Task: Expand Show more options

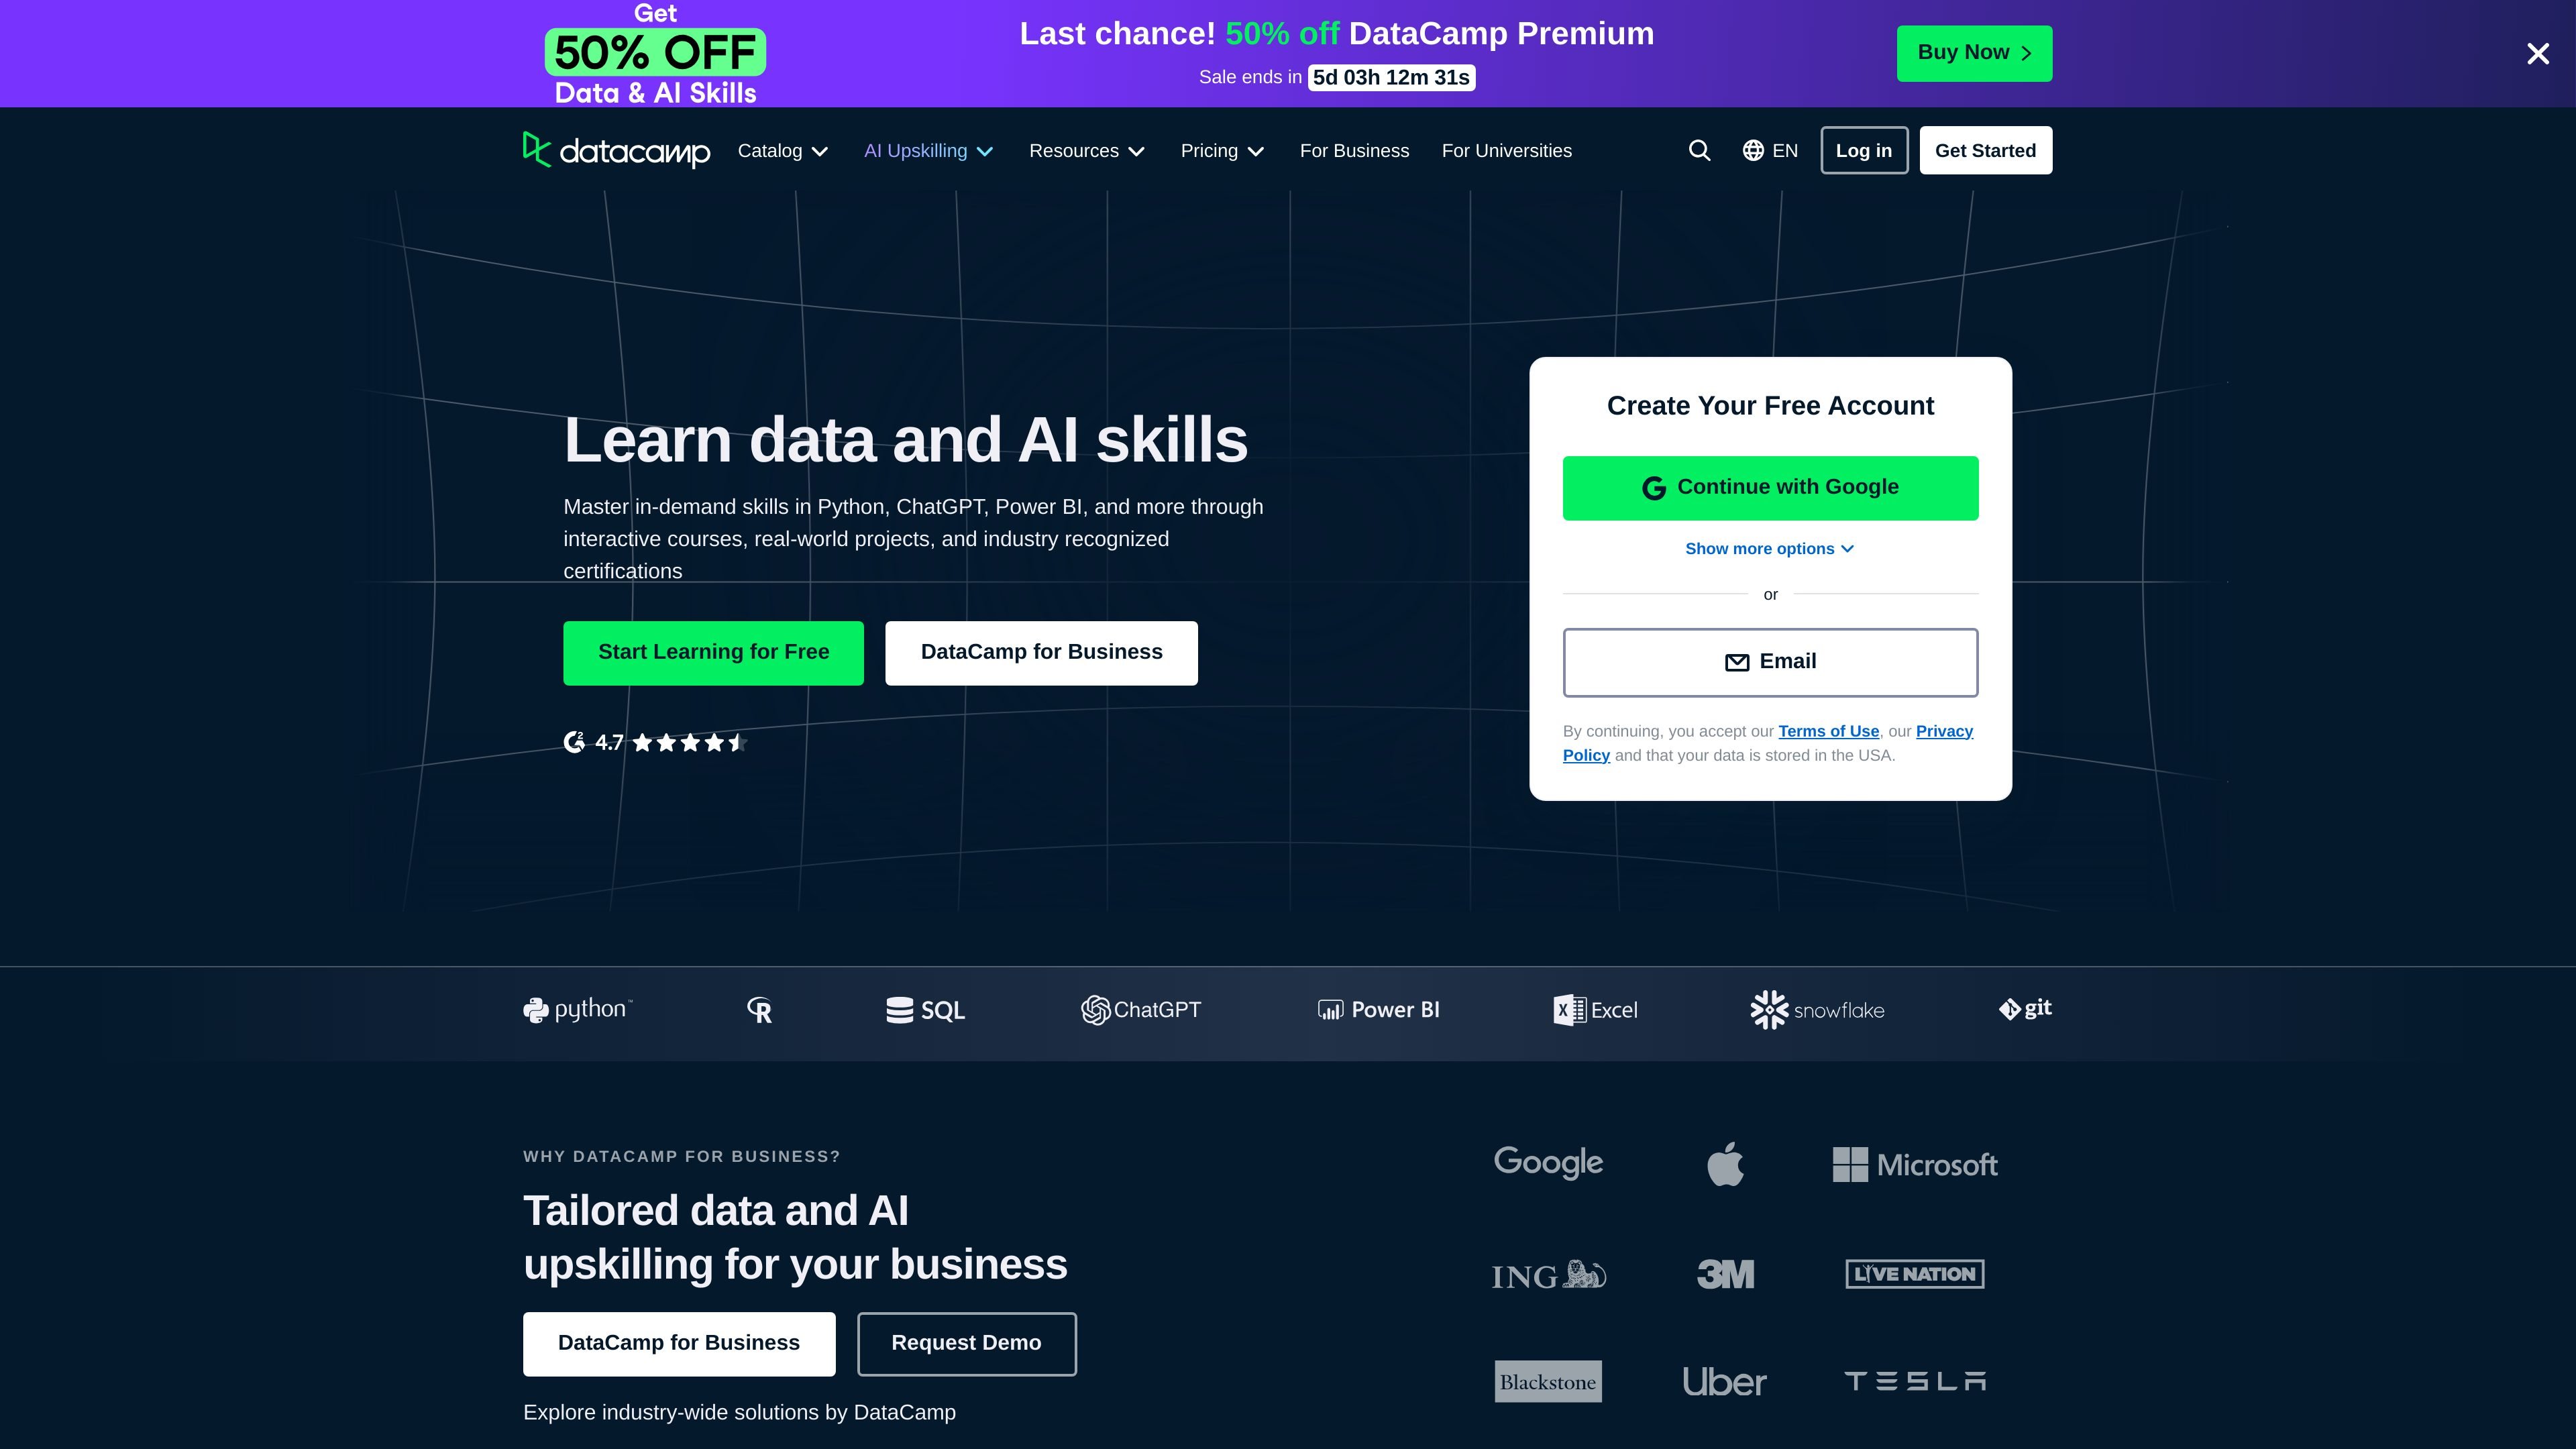Action: pyautogui.click(x=1770, y=549)
